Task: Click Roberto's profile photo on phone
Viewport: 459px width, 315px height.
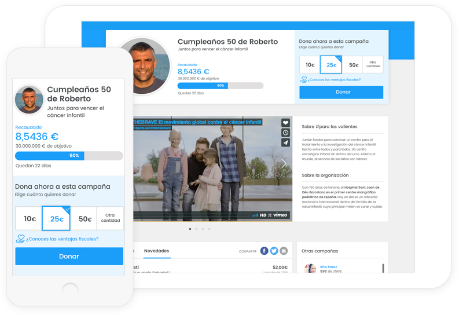Action: coord(30,100)
